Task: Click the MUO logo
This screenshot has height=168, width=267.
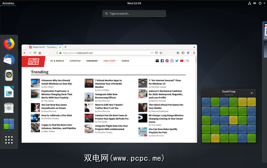Action: point(33,61)
